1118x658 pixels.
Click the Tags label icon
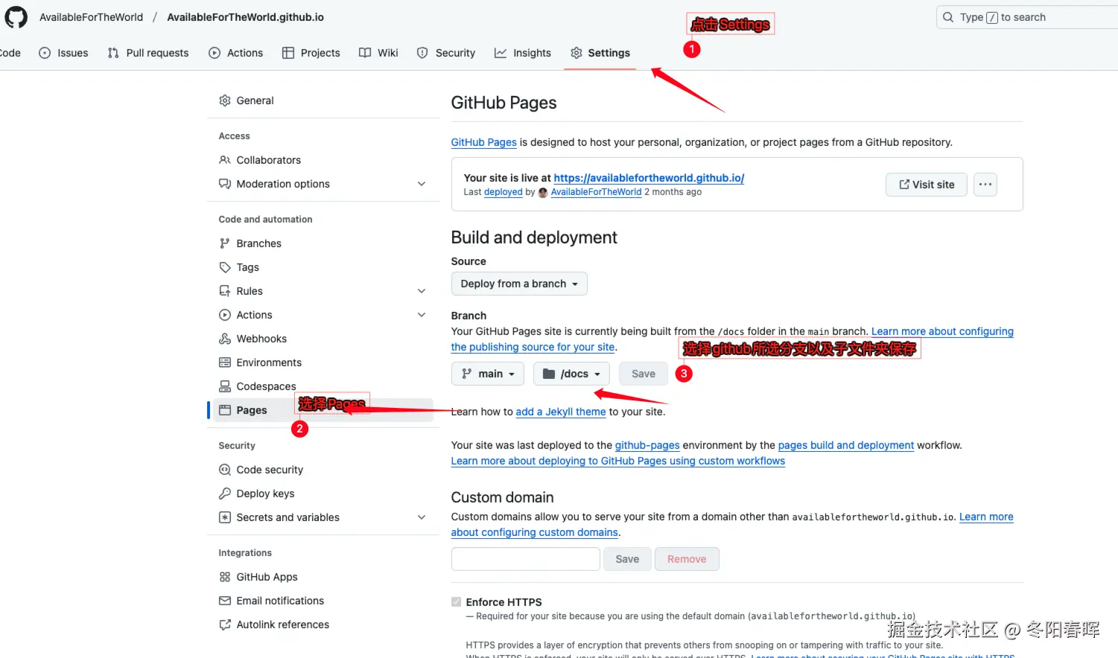[225, 267]
